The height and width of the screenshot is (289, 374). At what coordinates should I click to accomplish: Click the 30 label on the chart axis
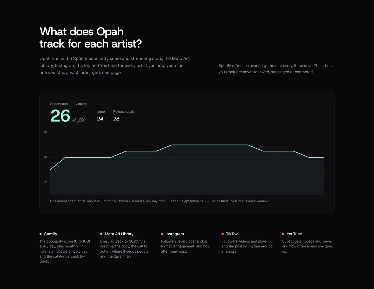coord(45,132)
